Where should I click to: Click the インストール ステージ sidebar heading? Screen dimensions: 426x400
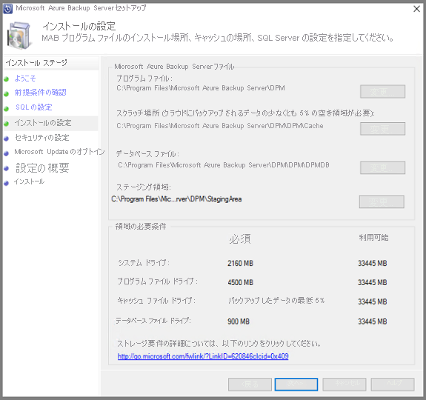36,63
